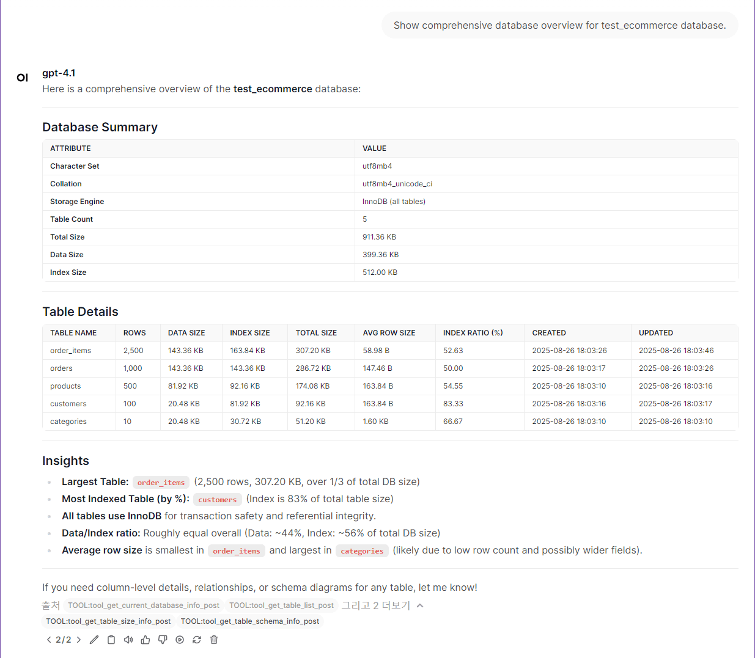Click the Table Details heading
The width and height of the screenshot is (755, 658).
coord(80,312)
